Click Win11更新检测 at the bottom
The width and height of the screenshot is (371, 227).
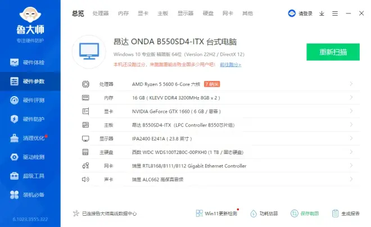coord(217,214)
